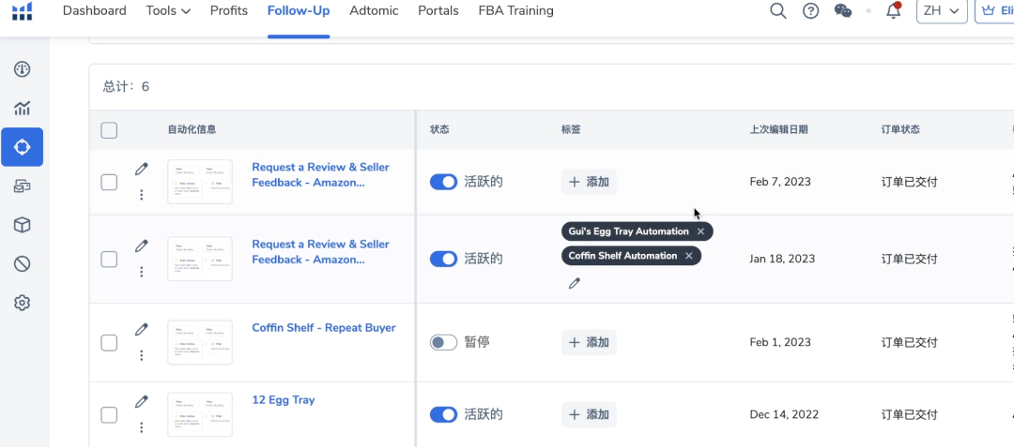1014x447 pixels.
Task: Click the target icon in left sidebar
Action: (x=23, y=147)
